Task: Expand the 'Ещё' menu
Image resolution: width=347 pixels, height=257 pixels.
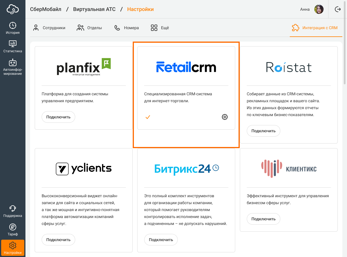Action: click(x=160, y=28)
